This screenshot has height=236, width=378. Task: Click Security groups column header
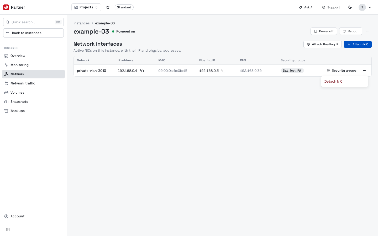pos(293,60)
